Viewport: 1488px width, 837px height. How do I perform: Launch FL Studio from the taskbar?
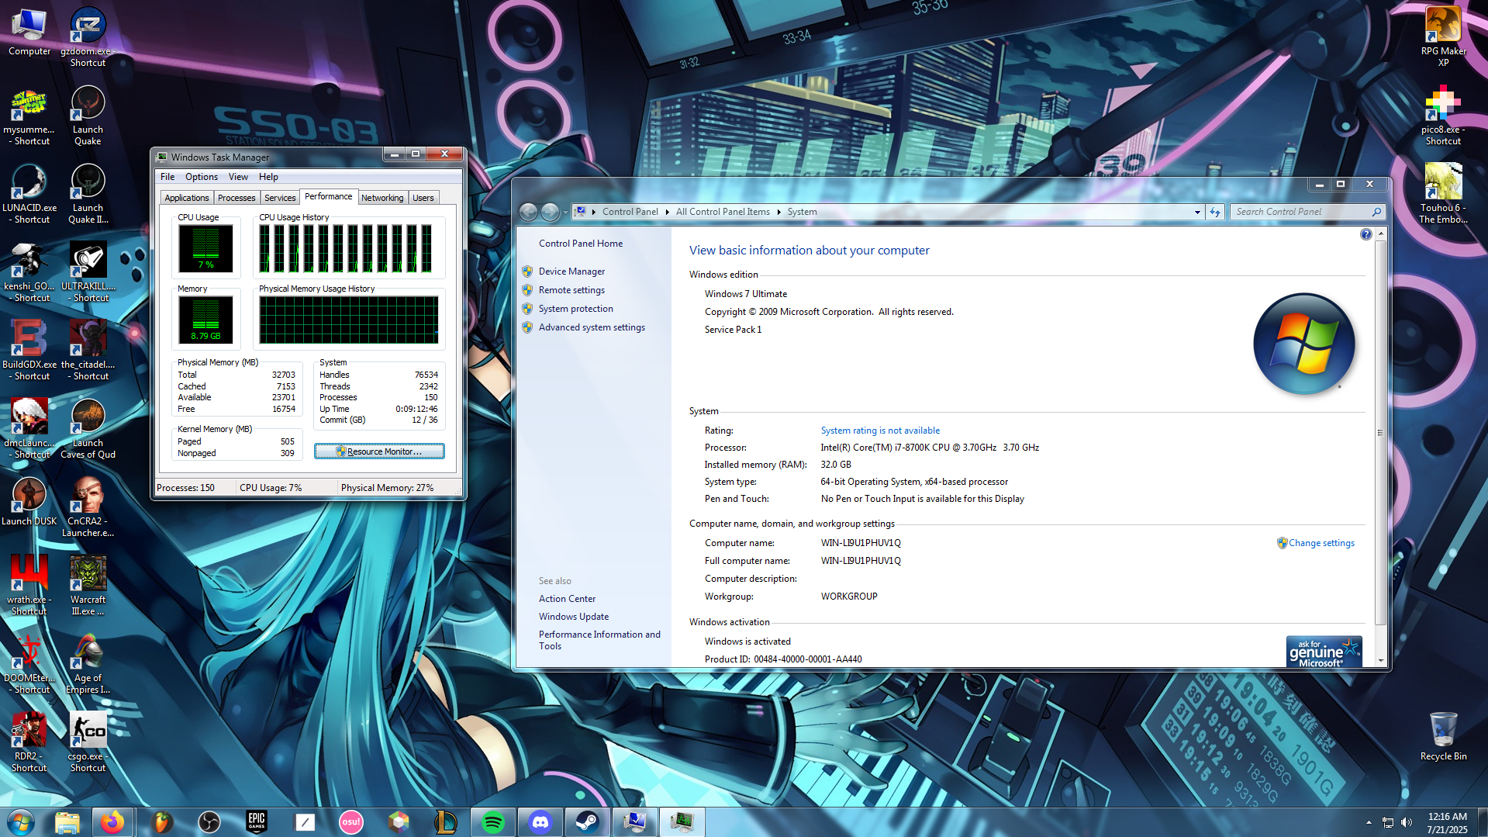point(161,821)
